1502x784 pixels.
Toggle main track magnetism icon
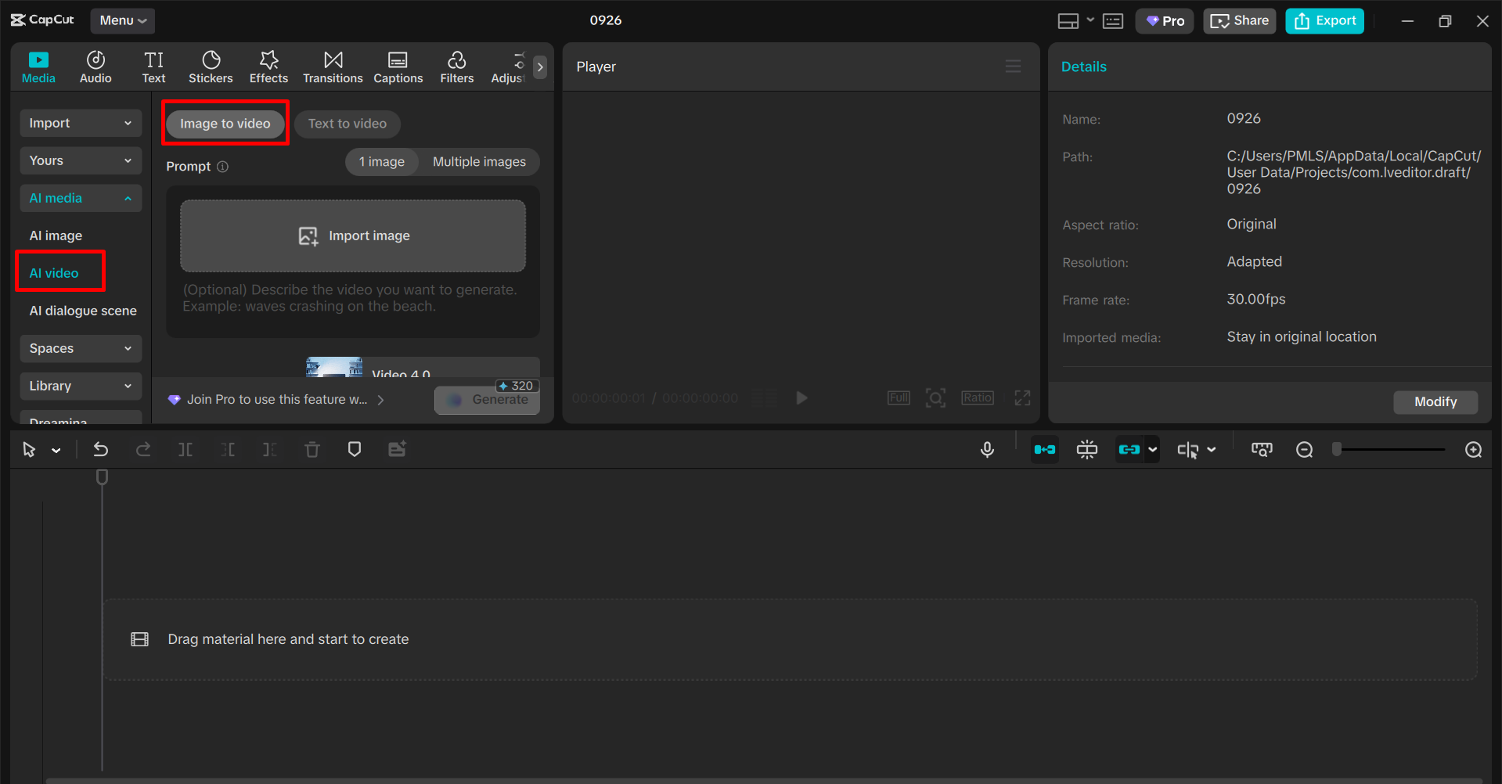point(1045,449)
